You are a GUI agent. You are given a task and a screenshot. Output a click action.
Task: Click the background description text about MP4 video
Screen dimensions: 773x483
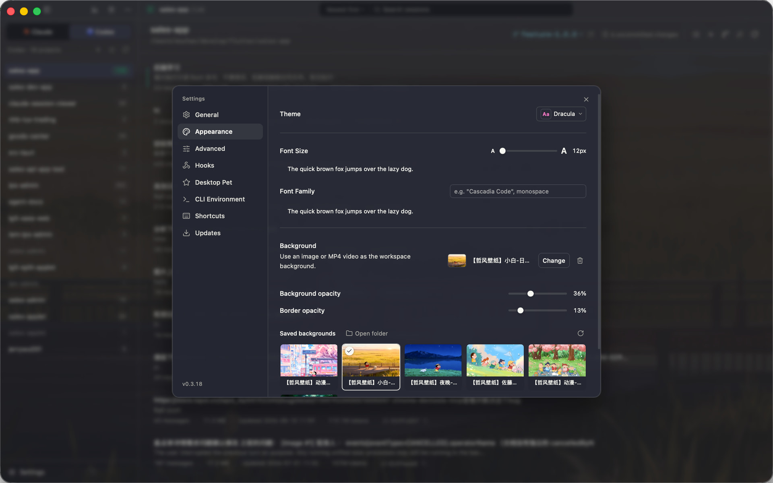345,261
